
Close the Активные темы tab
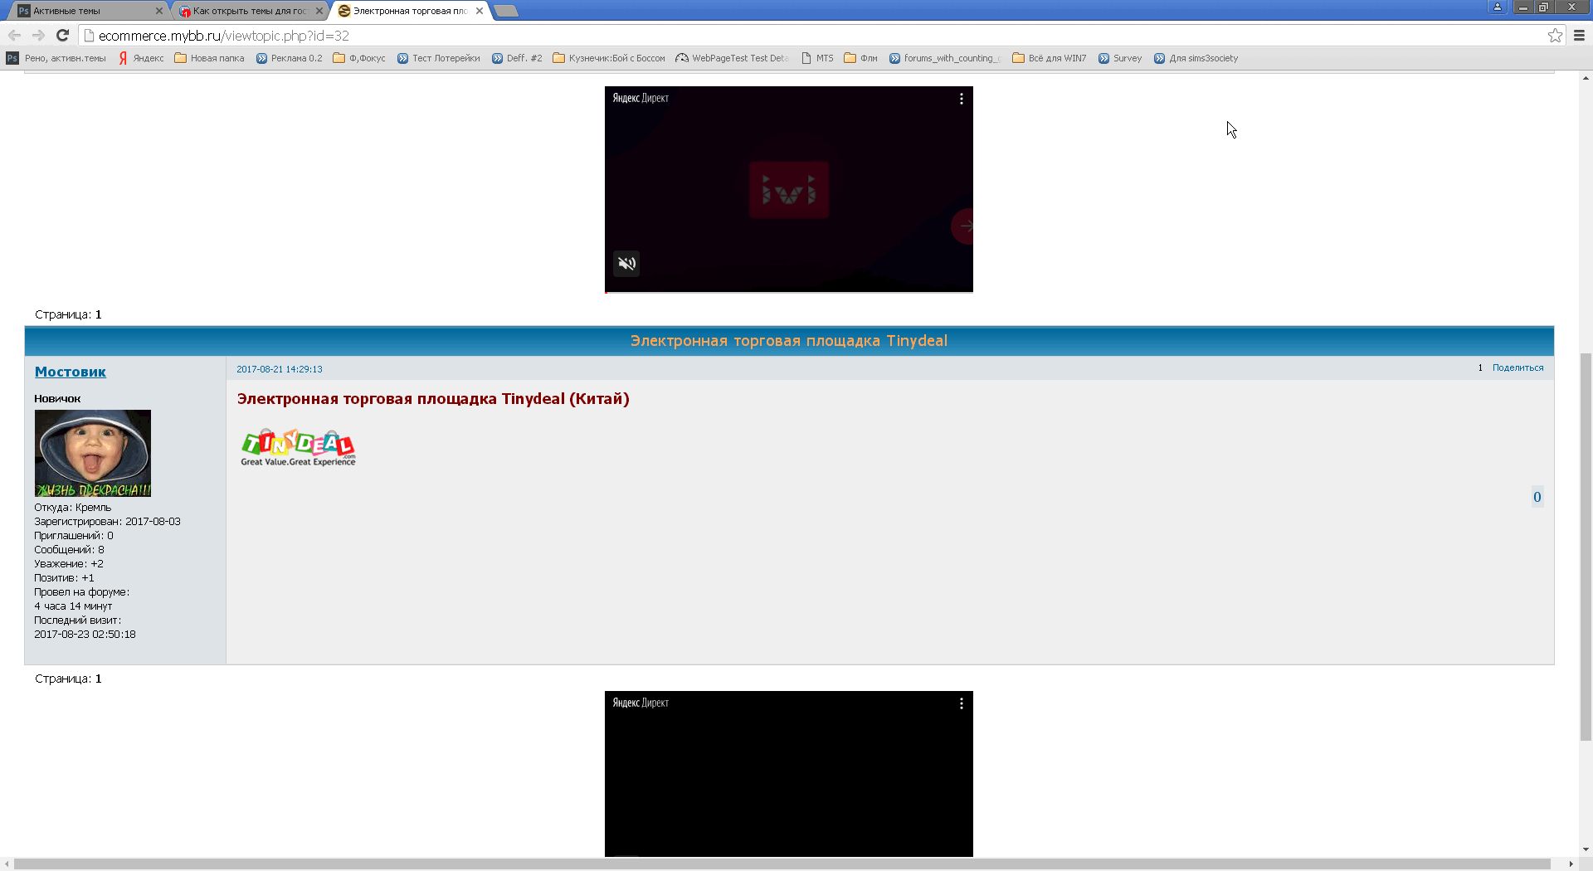pos(158,11)
